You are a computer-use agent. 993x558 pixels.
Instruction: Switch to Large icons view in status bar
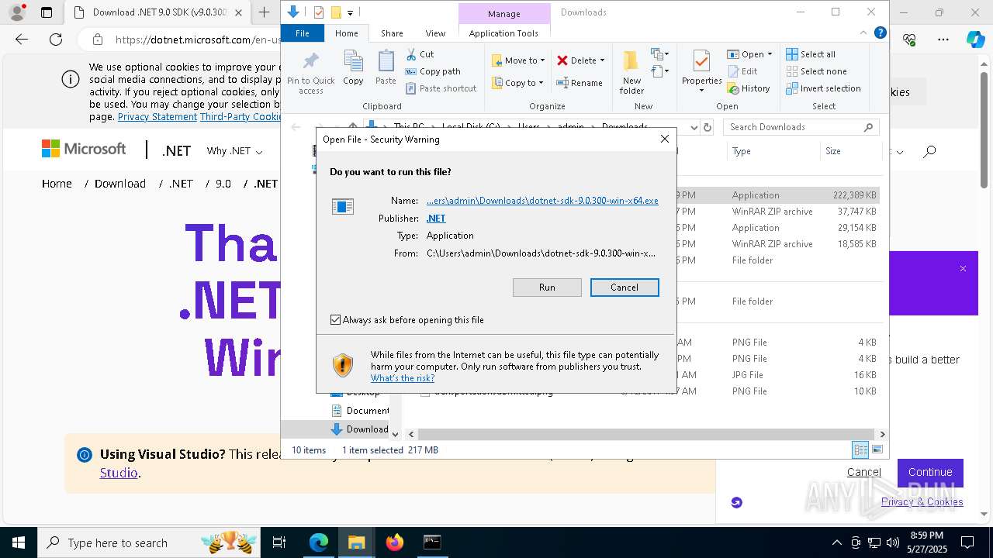pos(877,449)
